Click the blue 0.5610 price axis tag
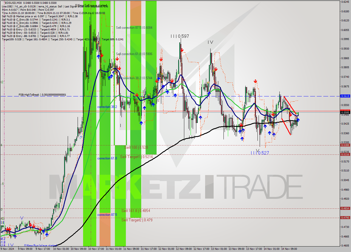The height and width of the screenshot is (252, 351). [x=345, y=96]
